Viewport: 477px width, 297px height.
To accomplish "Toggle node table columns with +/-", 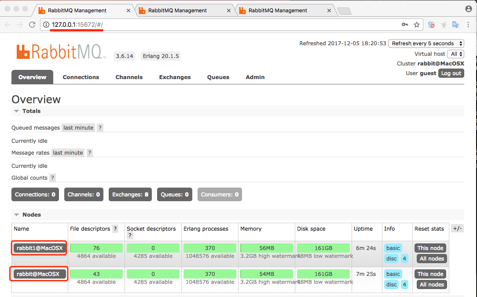I will click(x=457, y=228).
